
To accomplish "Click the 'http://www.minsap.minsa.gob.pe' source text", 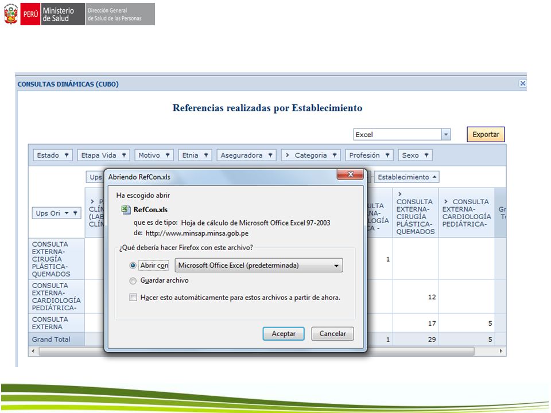I will (x=197, y=233).
